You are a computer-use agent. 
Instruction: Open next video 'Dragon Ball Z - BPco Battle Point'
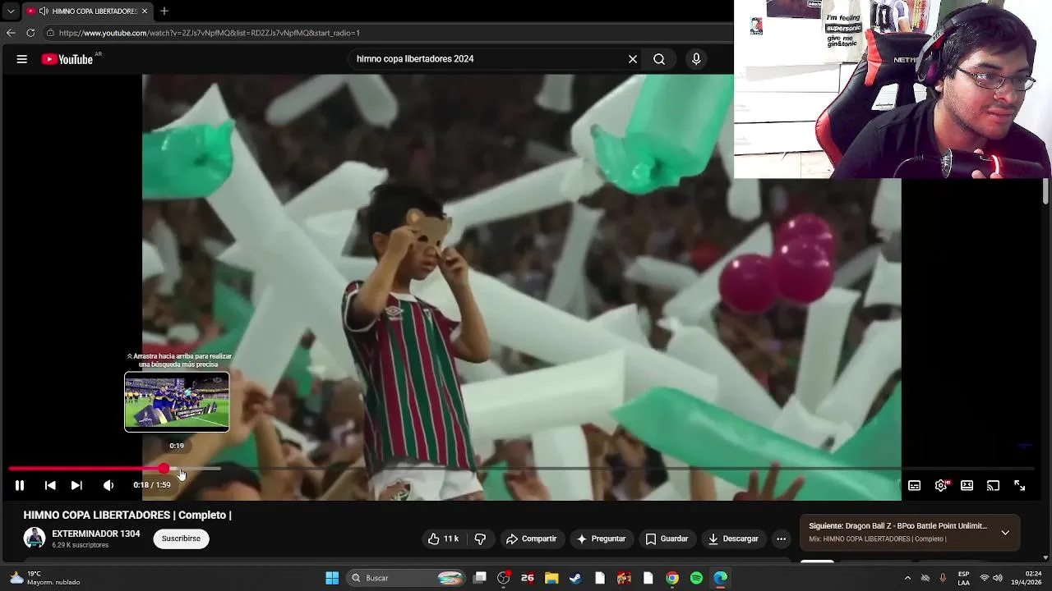(x=897, y=526)
